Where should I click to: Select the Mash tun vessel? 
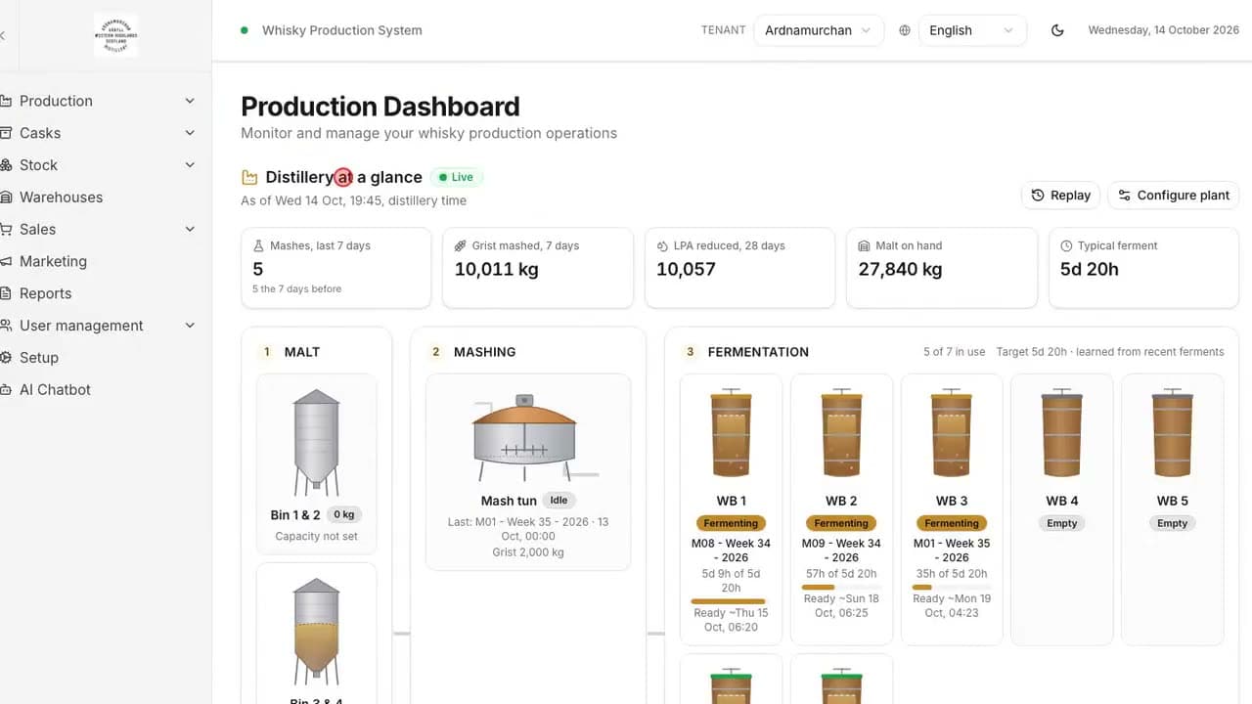(524, 437)
